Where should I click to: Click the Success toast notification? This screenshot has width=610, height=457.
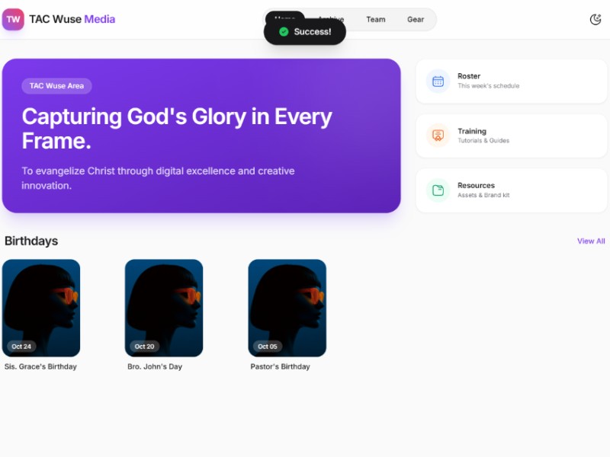click(x=313, y=32)
